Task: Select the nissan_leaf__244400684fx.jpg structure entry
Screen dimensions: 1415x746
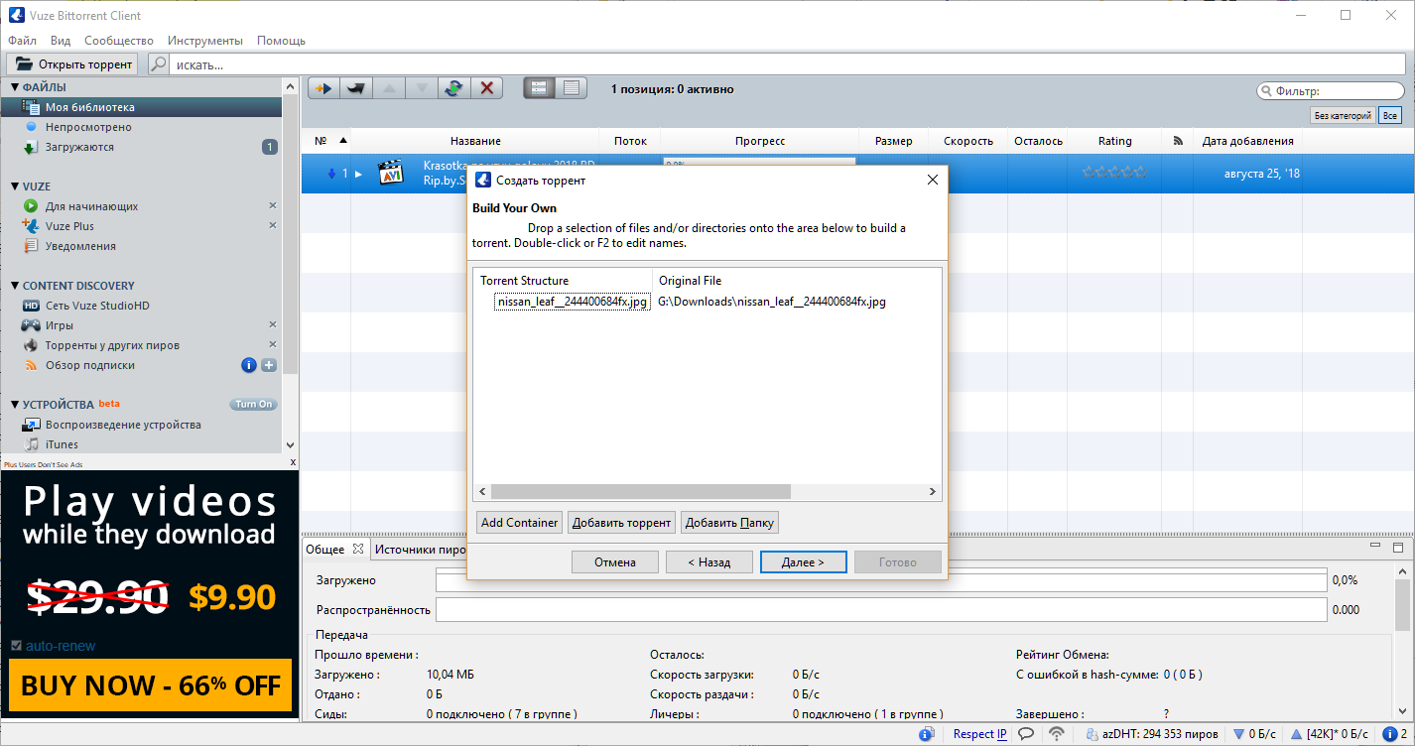Action: pyautogui.click(x=573, y=302)
